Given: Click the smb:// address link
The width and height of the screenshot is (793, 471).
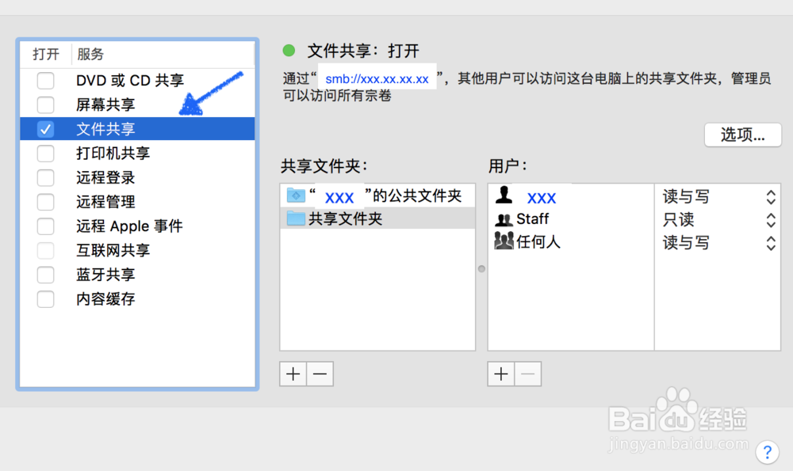Looking at the screenshot, I should pyautogui.click(x=377, y=79).
